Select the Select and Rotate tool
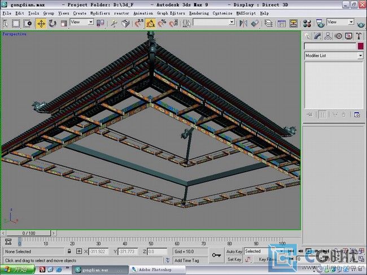This screenshot has height=275, width=367. point(53,23)
